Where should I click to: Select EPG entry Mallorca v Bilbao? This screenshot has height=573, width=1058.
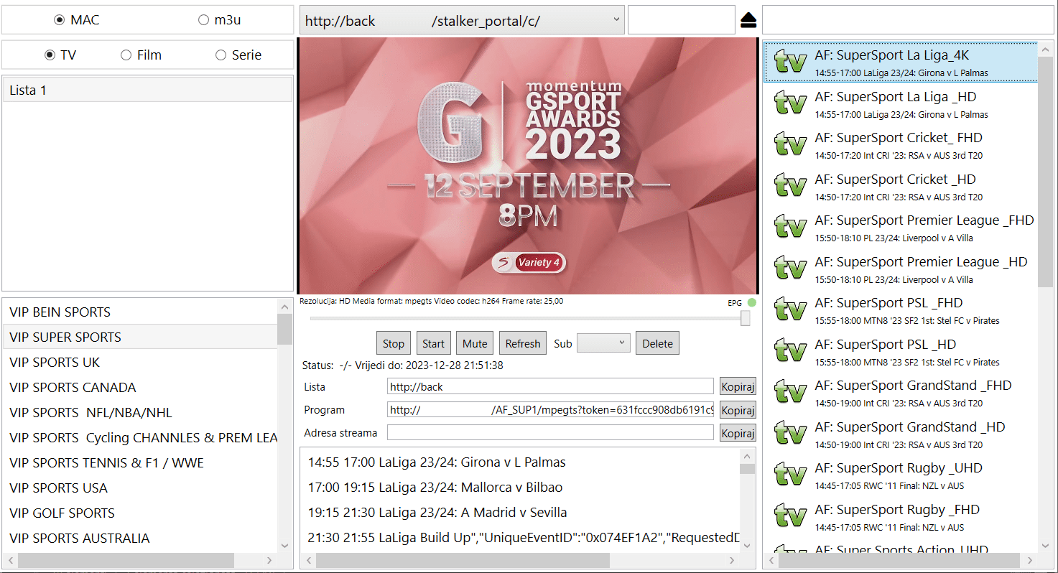click(x=520, y=488)
